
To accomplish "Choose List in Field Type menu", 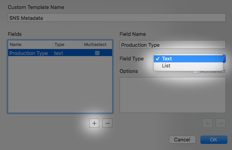I will [188, 65].
